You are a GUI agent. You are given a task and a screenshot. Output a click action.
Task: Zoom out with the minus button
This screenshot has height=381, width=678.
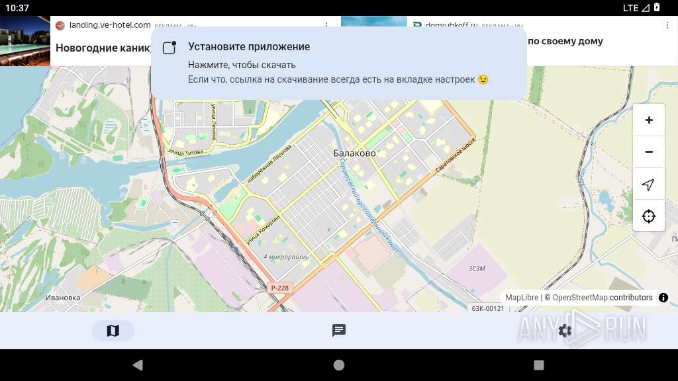click(649, 151)
